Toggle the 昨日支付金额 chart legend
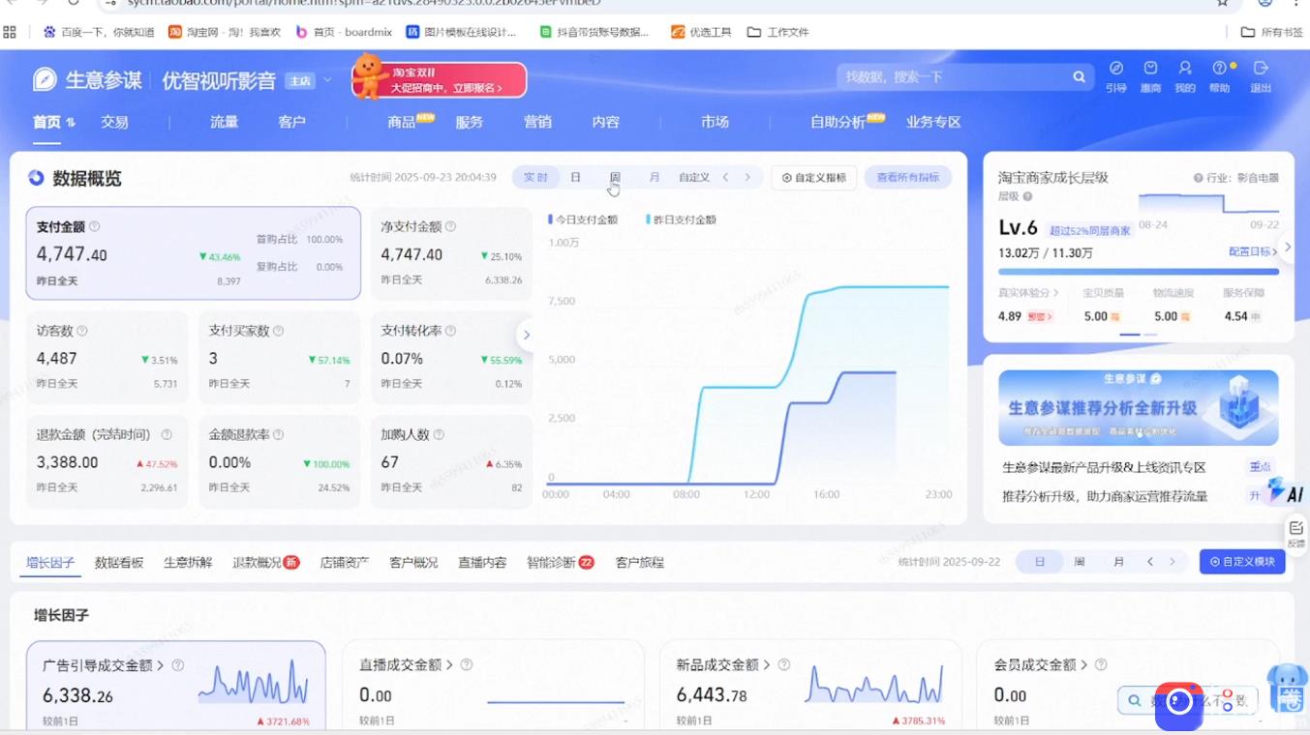Image resolution: width=1310 pixels, height=735 pixels. [682, 220]
